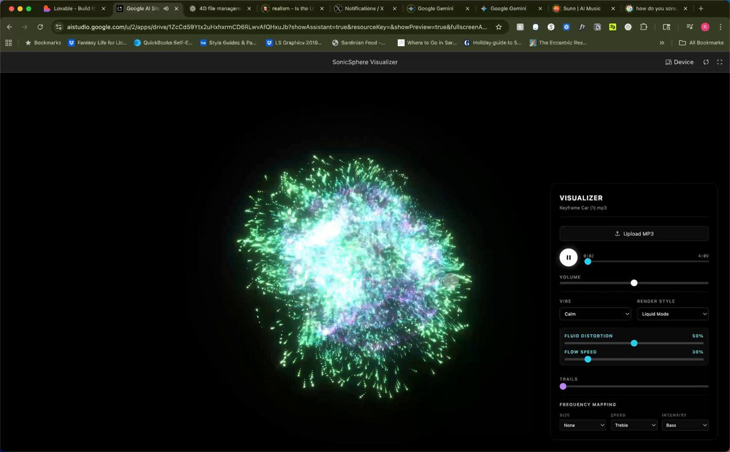
Task: Open the Holiday guide to S... bookmark
Action: pos(493,43)
